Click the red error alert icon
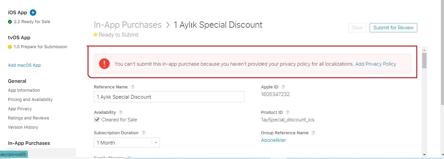Viewport: 444px width, 159px height. click(x=104, y=64)
